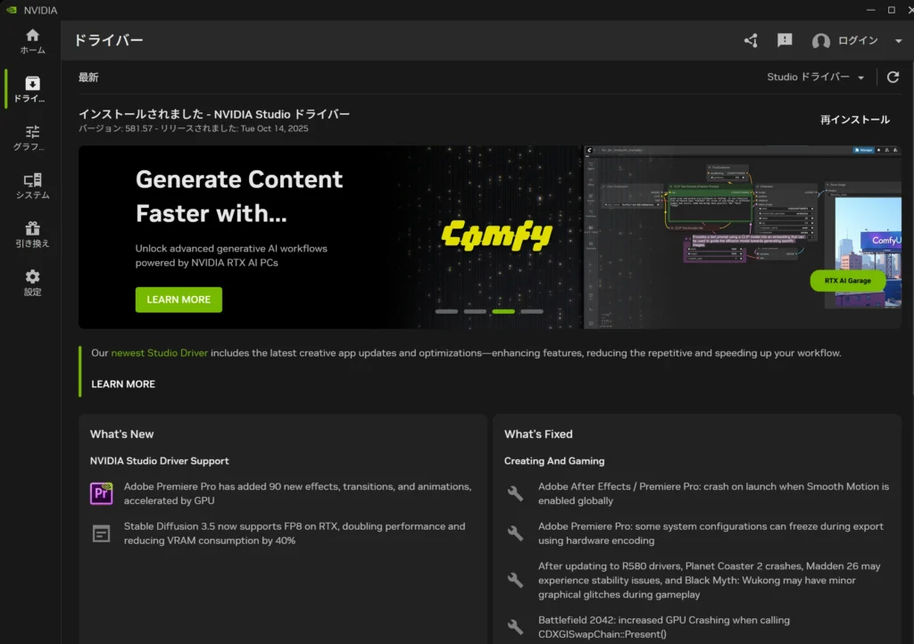The width and height of the screenshot is (914, 644).
Task: Select the ドライバー sidebar icon
Action: [32, 89]
